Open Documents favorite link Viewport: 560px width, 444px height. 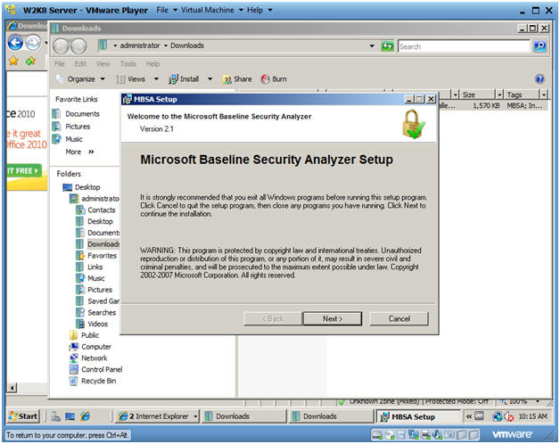point(83,114)
